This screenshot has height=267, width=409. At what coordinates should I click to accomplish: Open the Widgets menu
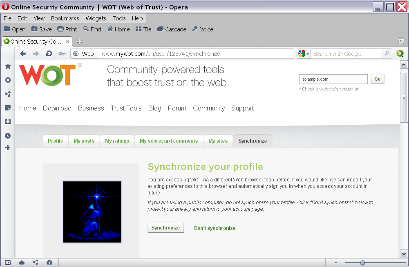point(96,18)
